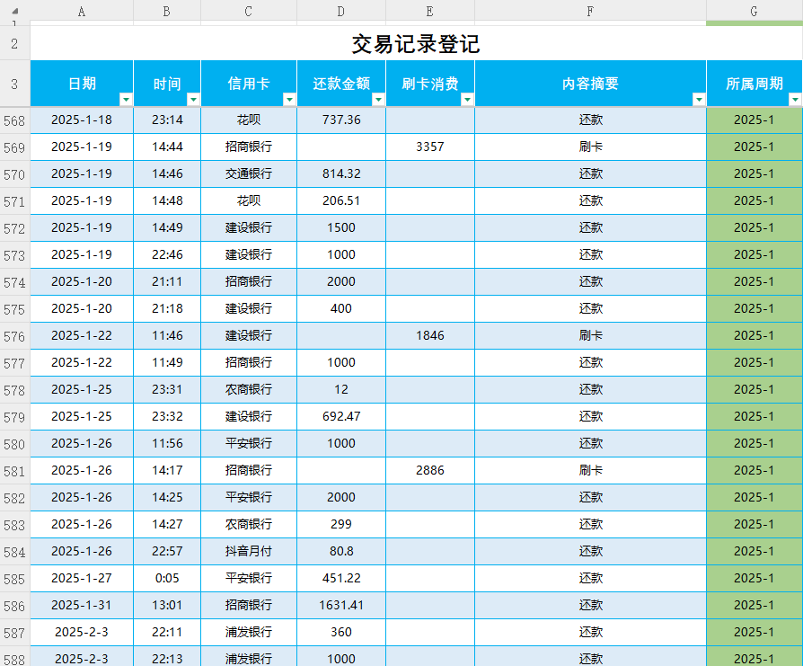Open the 刷卡消费 column filter dropdown
The image size is (803, 666).
click(x=467, y=100)
